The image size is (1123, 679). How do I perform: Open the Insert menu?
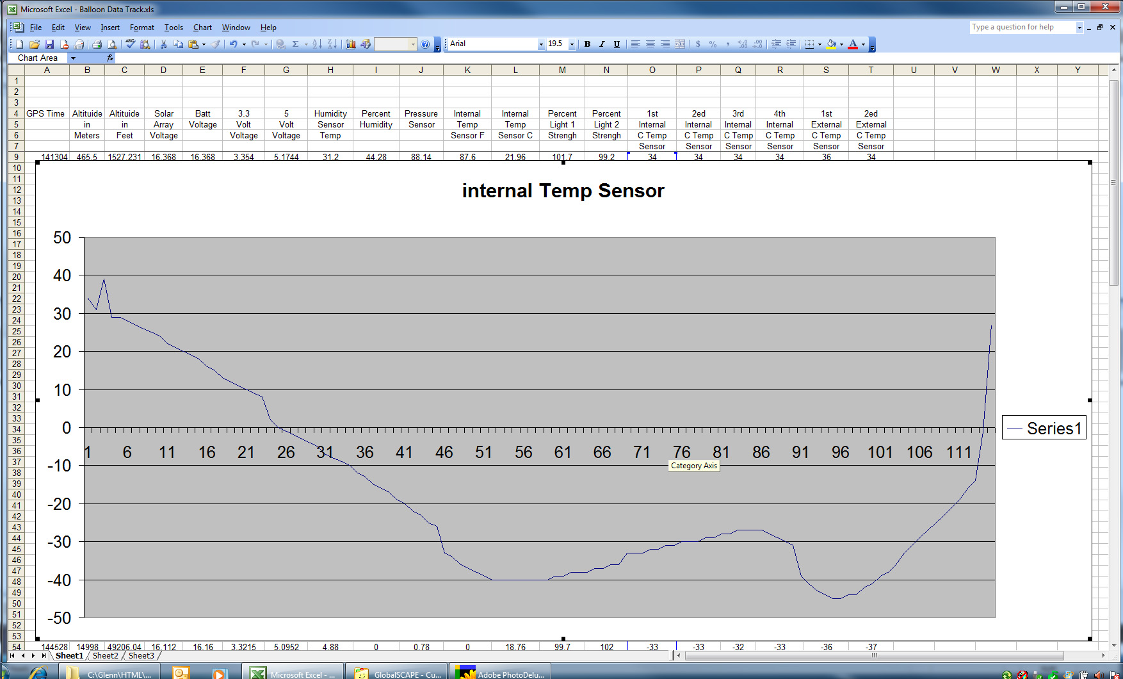[x=110, y=28]
